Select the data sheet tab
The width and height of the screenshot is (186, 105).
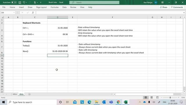pos(21,94)
